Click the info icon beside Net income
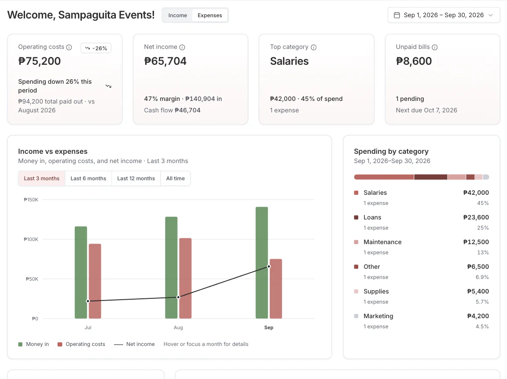 tap(182, 47)
